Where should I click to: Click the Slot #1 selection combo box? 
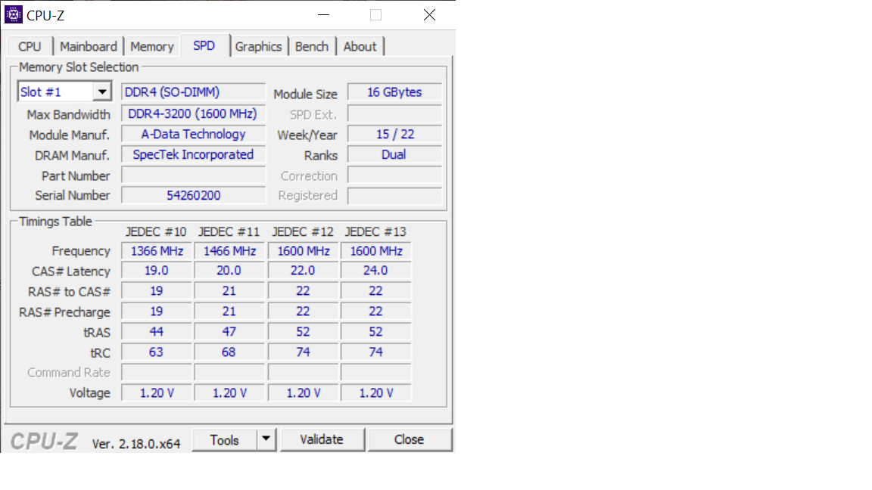click(64, 92)
